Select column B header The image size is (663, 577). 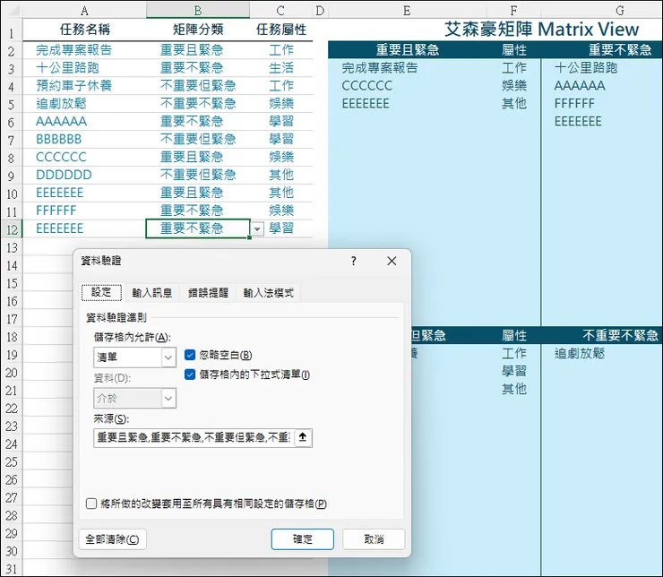click(x=198, y=10)
